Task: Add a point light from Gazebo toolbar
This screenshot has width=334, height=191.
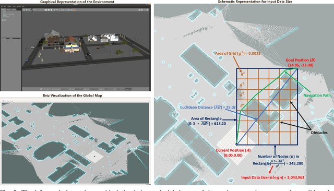Action: point(54,10)
